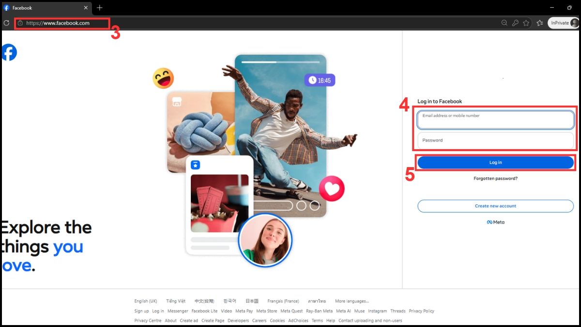Click the Facebook logo at top left
Image resolution: width=581 pixels, height=327 pixels.
click(9, 52)
